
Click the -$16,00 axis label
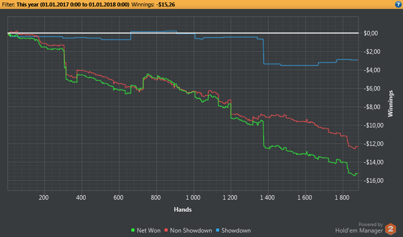tap(373, 181)
